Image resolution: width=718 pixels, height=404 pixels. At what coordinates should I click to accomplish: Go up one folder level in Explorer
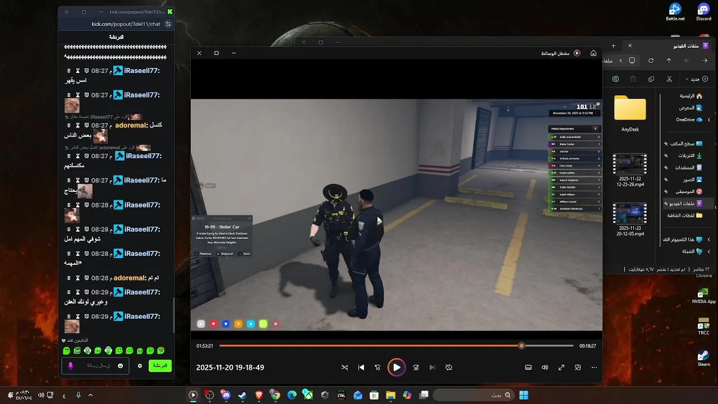tap(669, 61)
